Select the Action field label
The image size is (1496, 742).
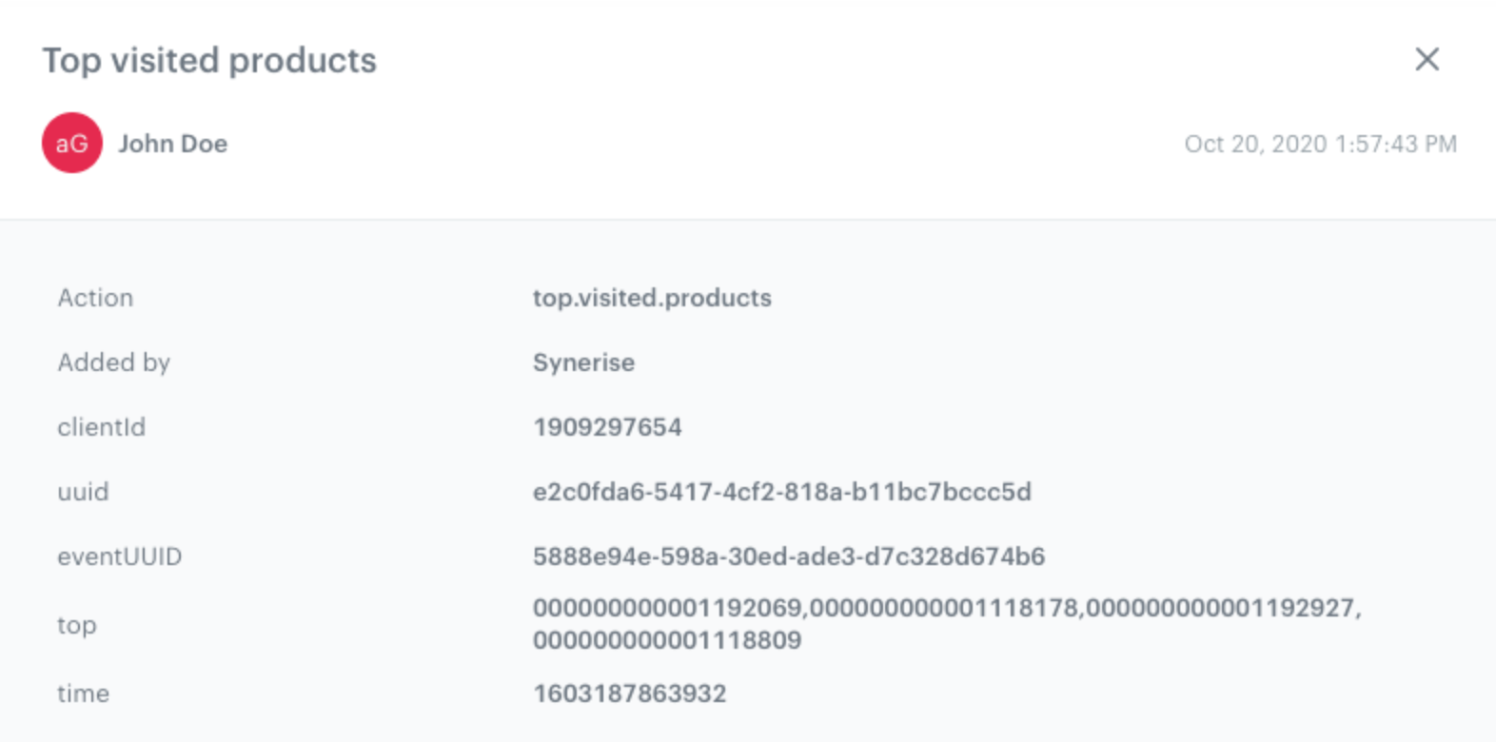pos(95,298)
